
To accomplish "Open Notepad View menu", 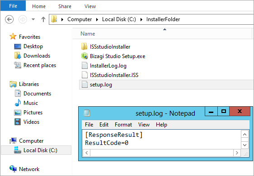I will (144, 125).
